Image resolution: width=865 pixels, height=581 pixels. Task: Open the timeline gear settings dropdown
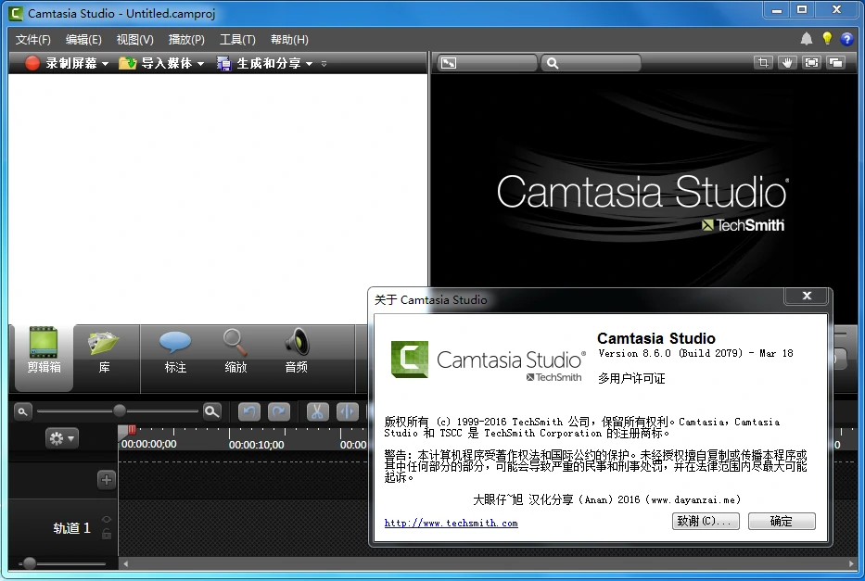coord(62,437)
